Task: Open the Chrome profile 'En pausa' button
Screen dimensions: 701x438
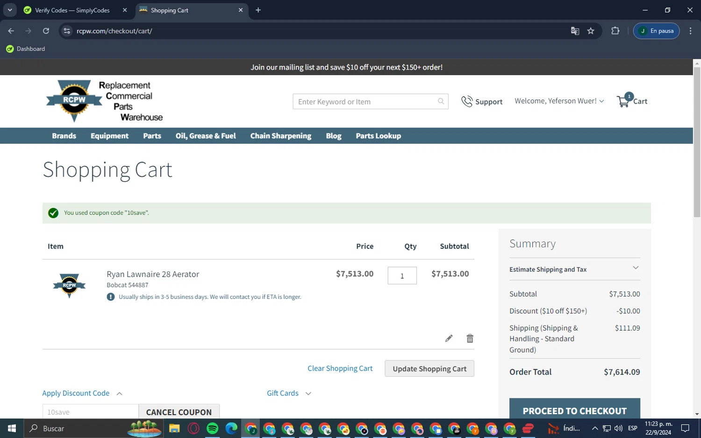Action: (x=656, y=31)
